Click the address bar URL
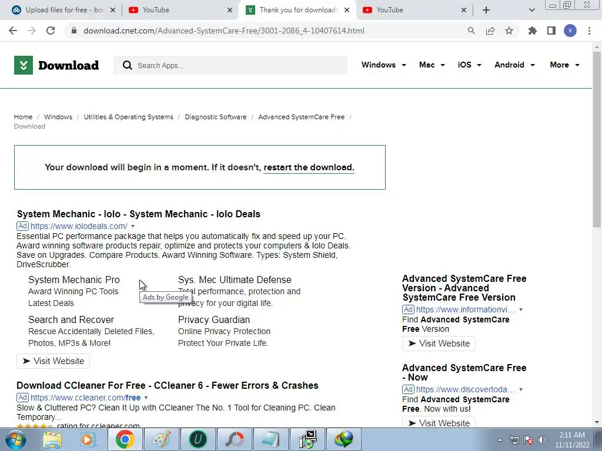The width and height of the screenshot is (602, 451). click(x=224, y=31)
